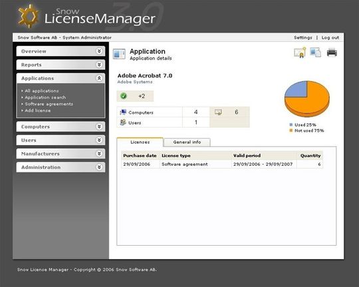The image size is (359, 287).
Task: Click the Computers sidebar header label
Action: 35,127
